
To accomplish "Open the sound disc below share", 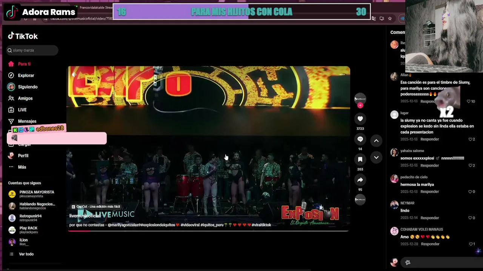I will (x=360, y=199).
